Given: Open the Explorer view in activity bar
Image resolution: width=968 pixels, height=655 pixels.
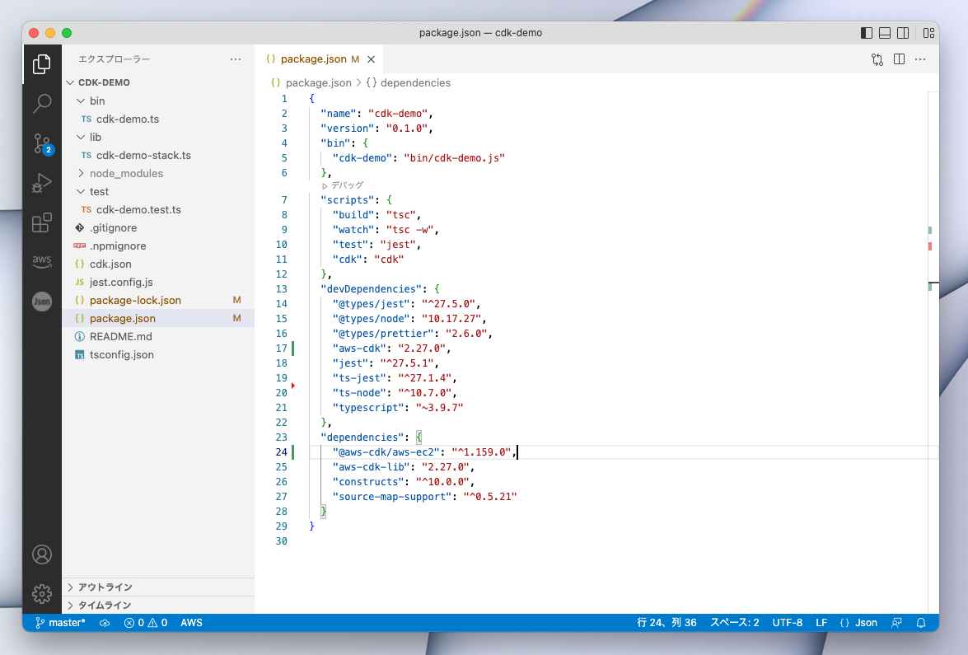Looking at the screenshot, I should (42, 63).
